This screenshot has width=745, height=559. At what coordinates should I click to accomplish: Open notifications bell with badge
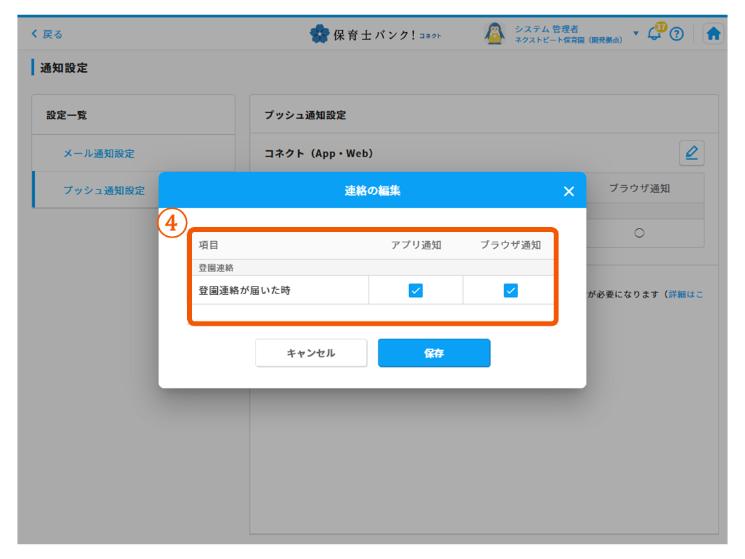pos(655,34)
